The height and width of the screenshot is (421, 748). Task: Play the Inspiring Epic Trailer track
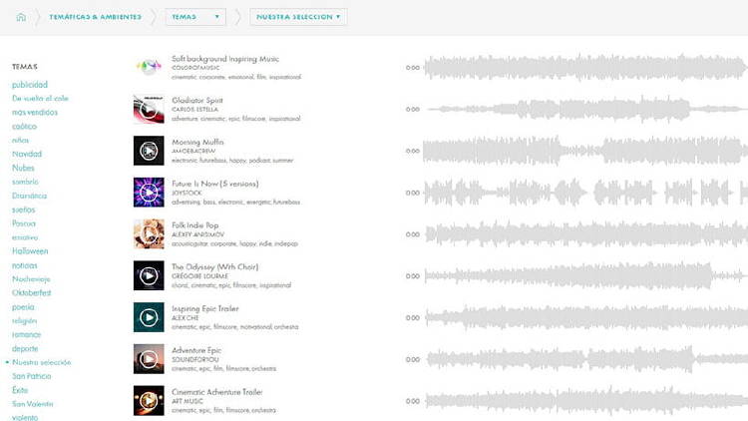149,317
